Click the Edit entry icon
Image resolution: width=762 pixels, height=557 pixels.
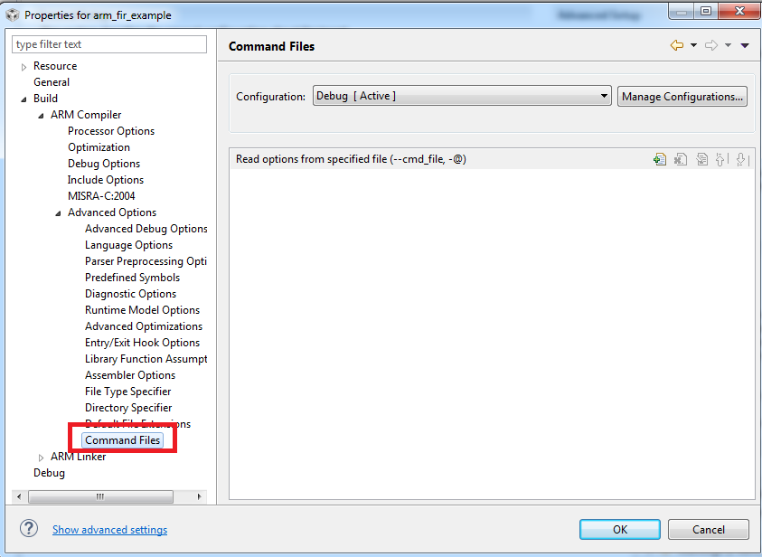tap(701, 159)
